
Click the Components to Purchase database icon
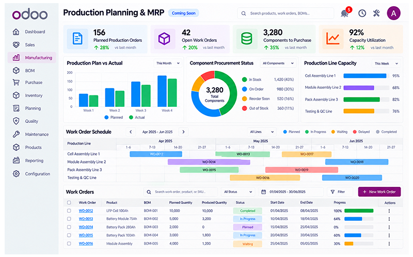247,39
